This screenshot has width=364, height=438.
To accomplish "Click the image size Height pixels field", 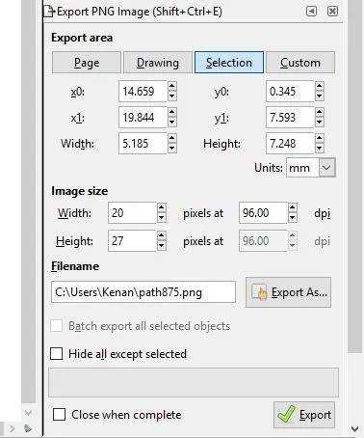I will 132,241.
